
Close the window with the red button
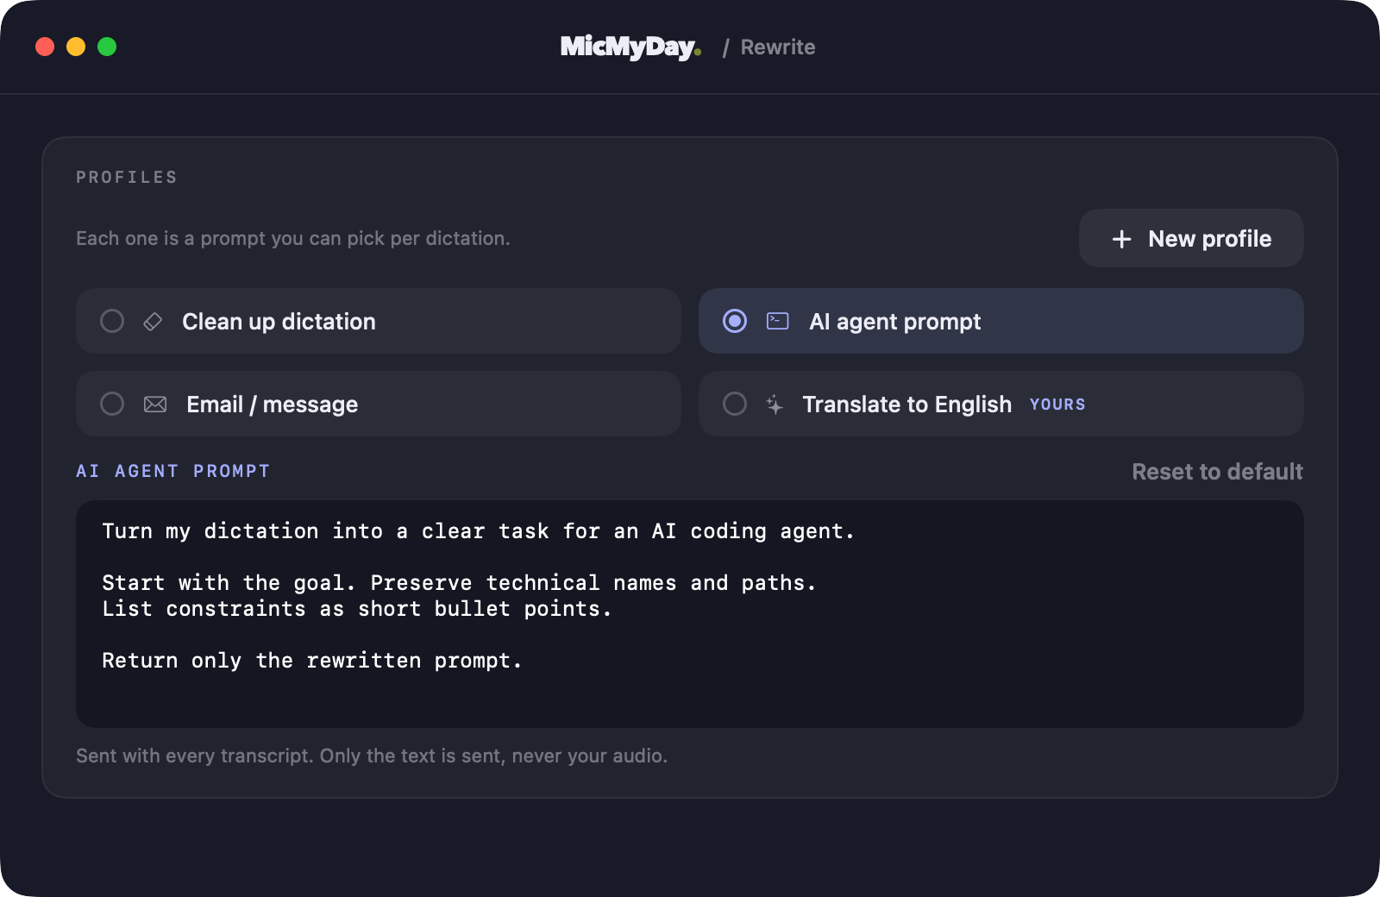tap(45, 47)
